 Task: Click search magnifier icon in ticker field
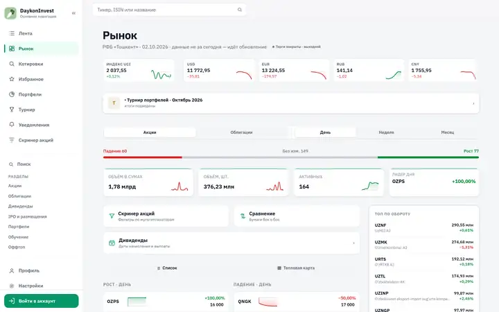(x=240, y=10)
